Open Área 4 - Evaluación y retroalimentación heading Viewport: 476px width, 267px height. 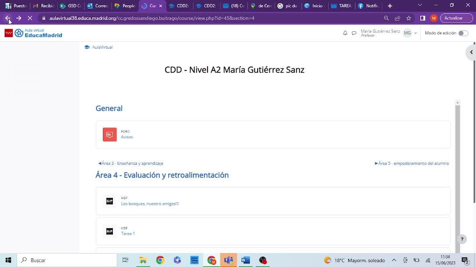[x=162, y=175]
